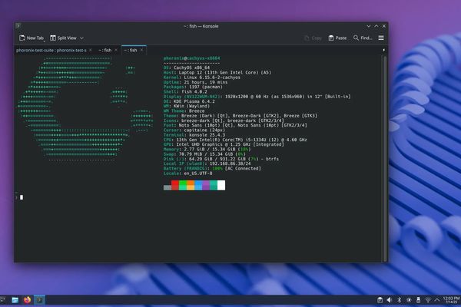Select Konsole task in the taskbar
This screenshot has height=307, width=461.
click(x=40, y=299)
